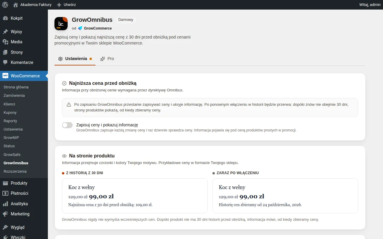
Task: Click the Najniższa cena przed obniżką heading
Action: (x=103, y=83)
